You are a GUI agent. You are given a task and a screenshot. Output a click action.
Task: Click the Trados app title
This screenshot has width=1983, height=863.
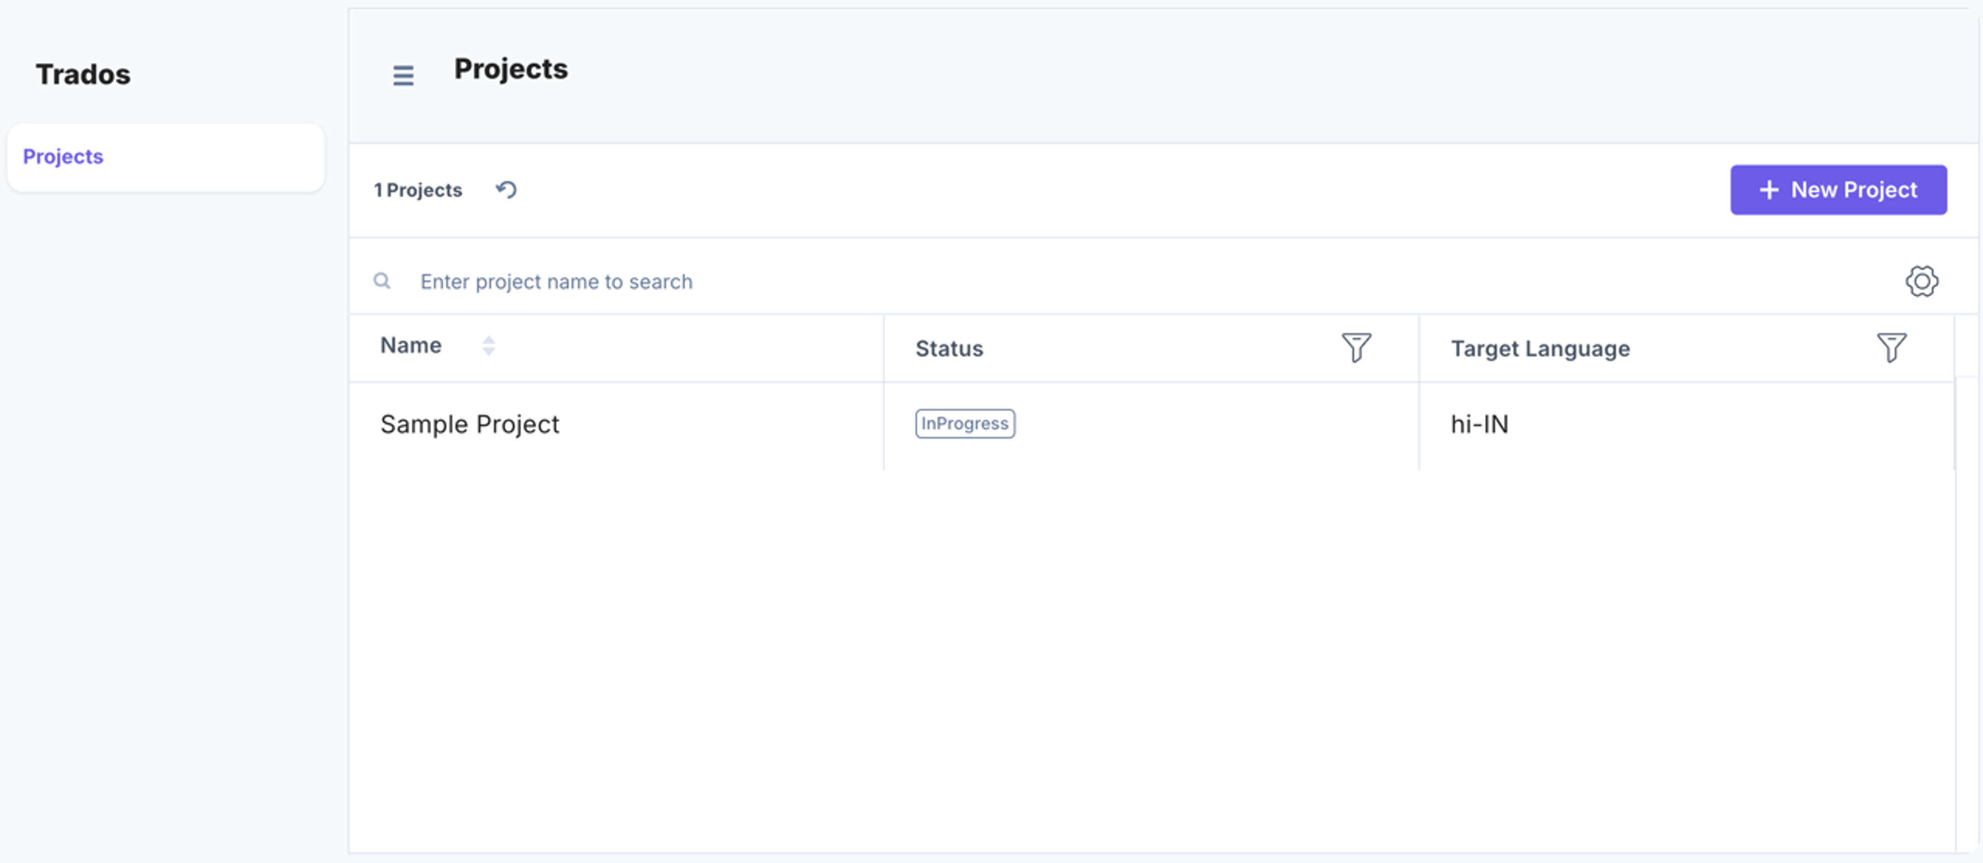[x=83, y=75]
